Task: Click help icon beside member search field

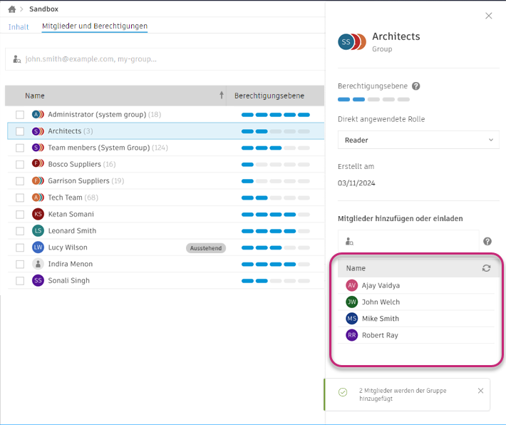Action: [x=487, y=242]
